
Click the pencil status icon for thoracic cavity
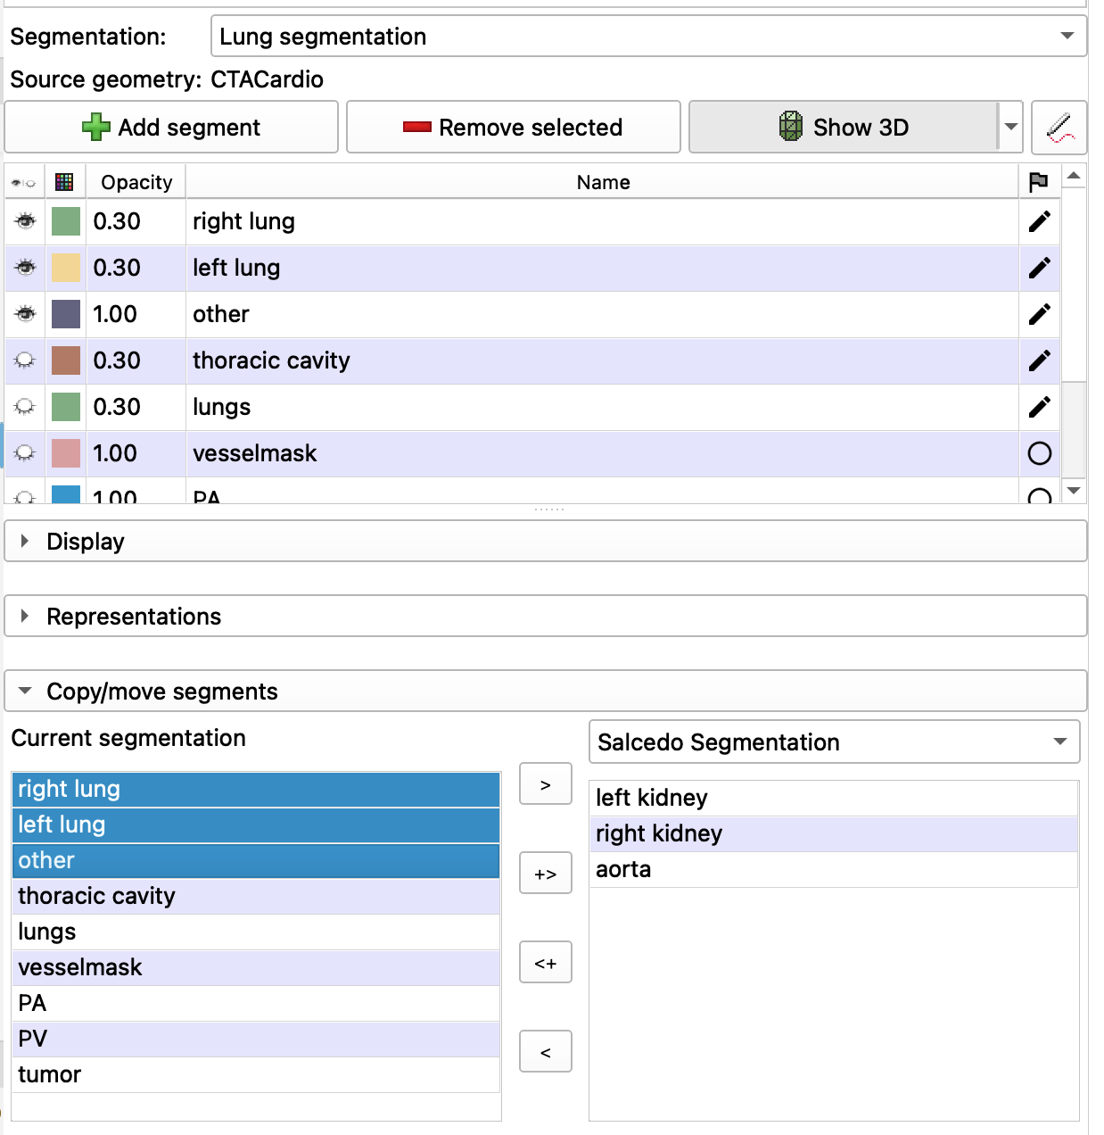tap(1039, 360)
